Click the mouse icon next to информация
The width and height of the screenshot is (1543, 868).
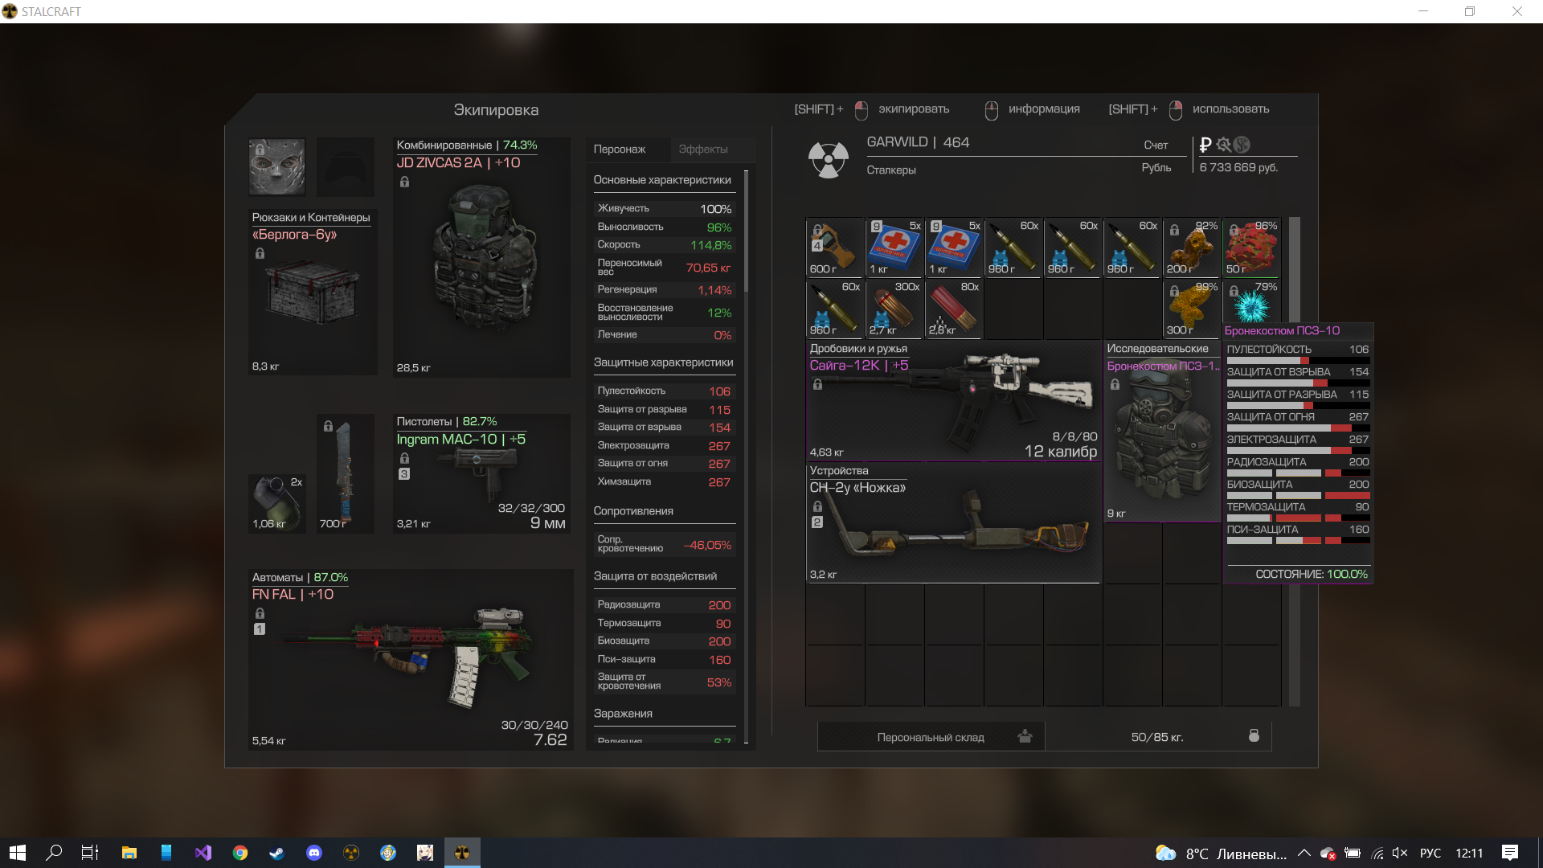coord(992,110)
